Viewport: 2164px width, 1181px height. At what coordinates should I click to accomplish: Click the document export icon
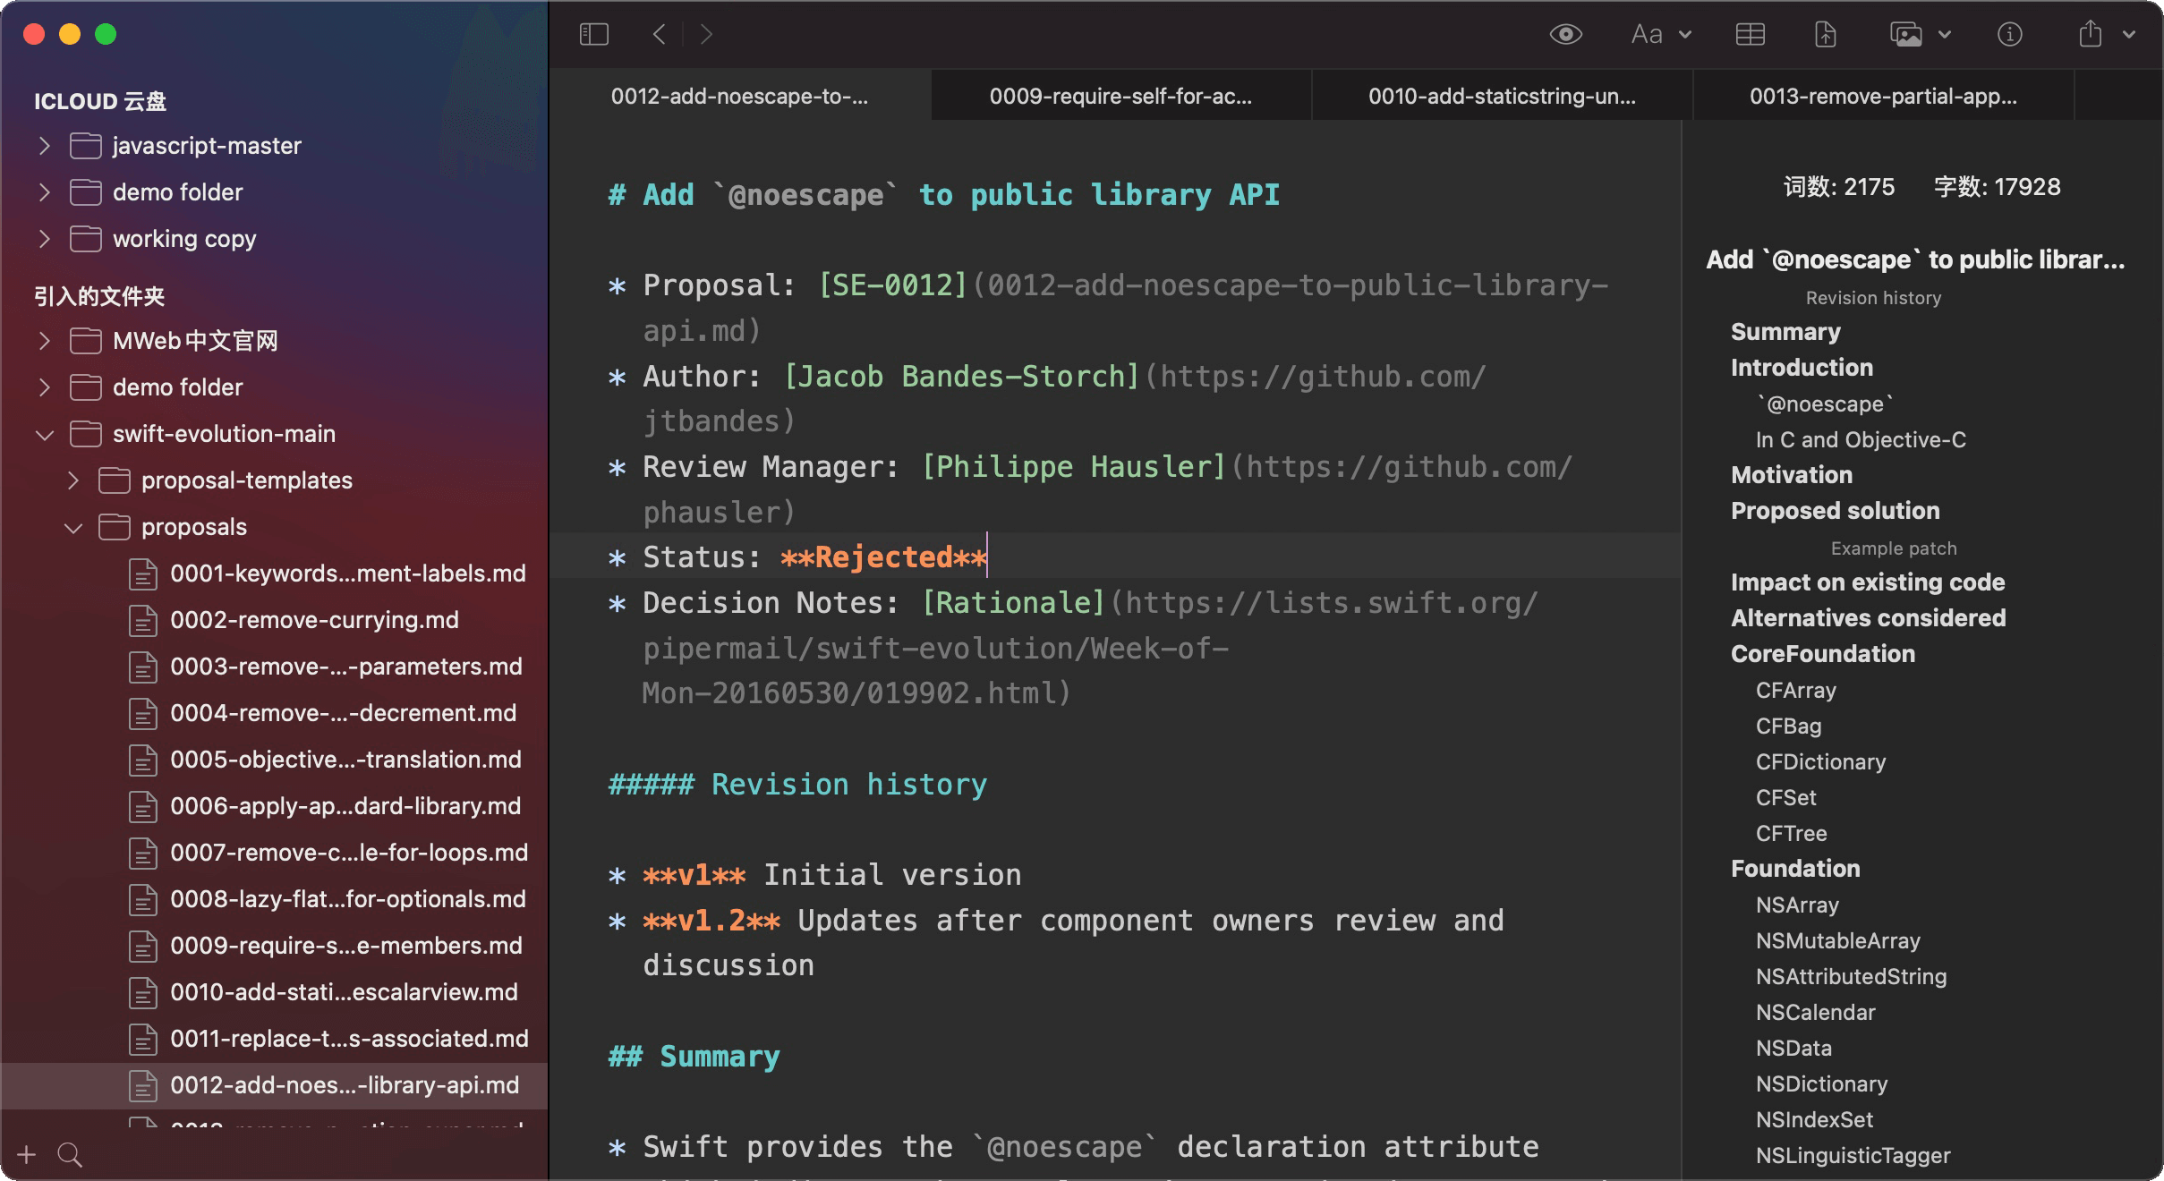click(1825, 34)
